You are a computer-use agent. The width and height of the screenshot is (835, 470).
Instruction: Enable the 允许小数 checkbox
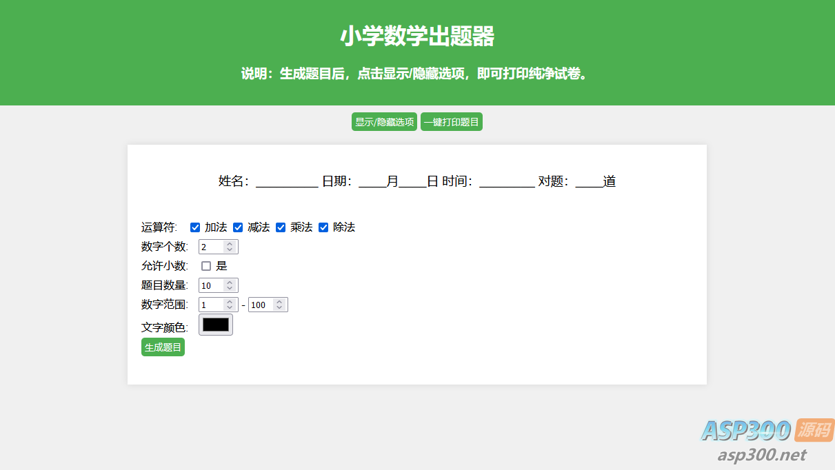[206, 266]
